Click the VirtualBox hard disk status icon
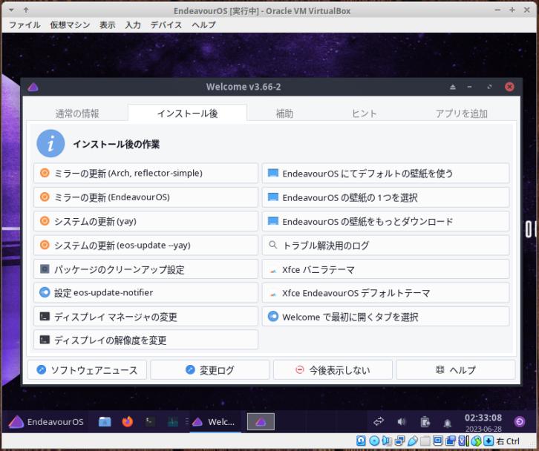This screenshot has width=539, height=451. point(361,441)
